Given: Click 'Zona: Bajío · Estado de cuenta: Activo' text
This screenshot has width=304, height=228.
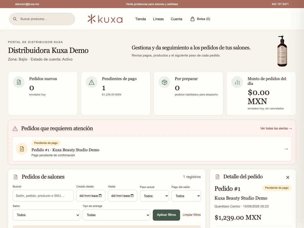Looking at the screenshot, I should tap(40, 59).
